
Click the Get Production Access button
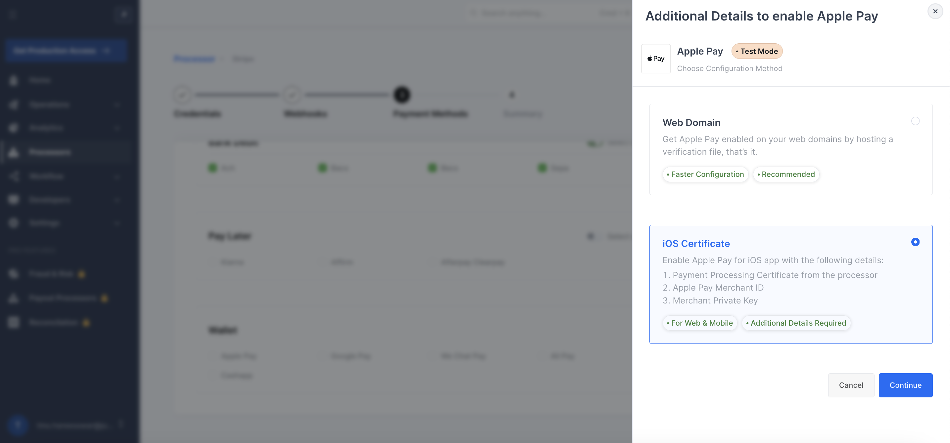click(66, 51)
